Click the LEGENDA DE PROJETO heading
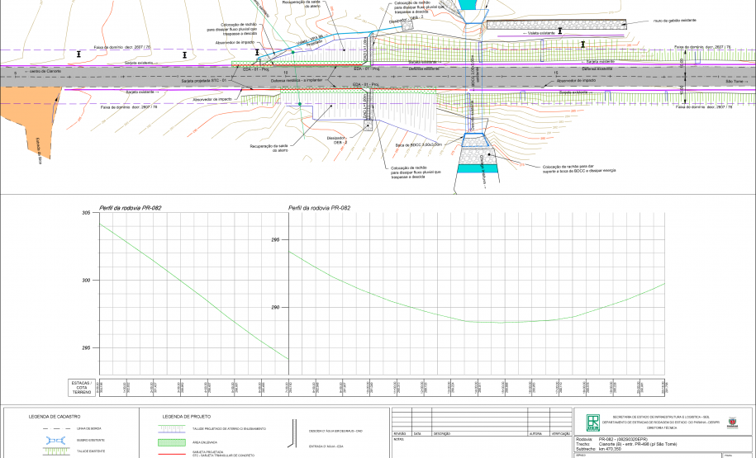Viewport: 756px width, 458px height. point(187,417)
